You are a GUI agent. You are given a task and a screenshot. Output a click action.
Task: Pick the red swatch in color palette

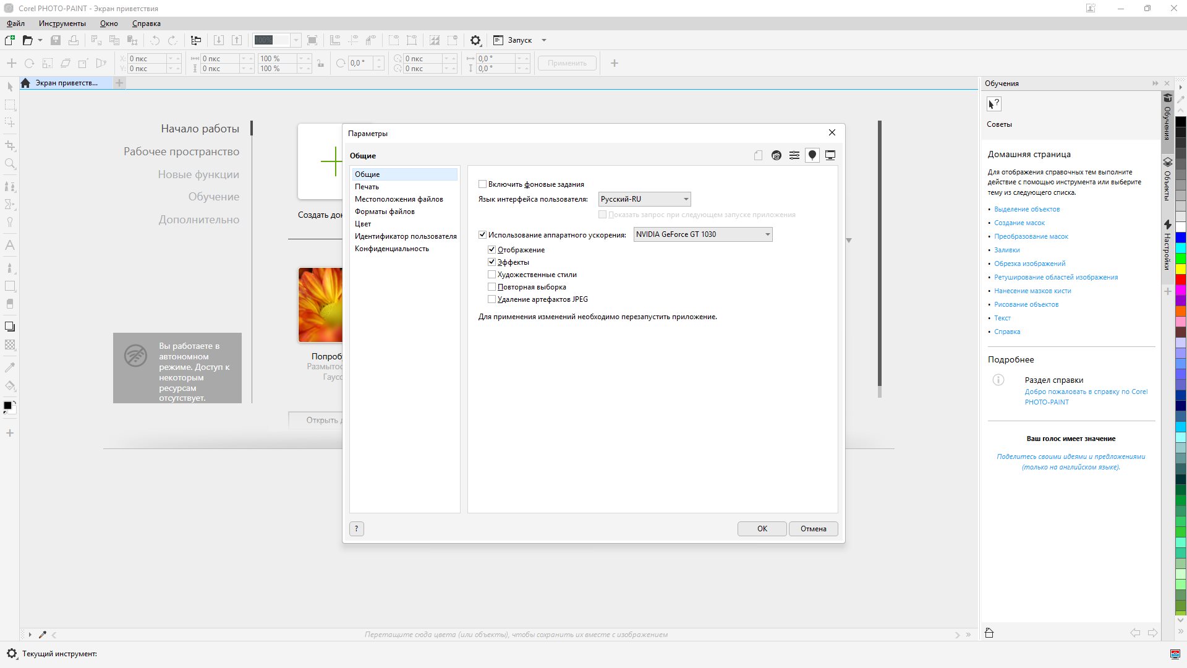1180,280
